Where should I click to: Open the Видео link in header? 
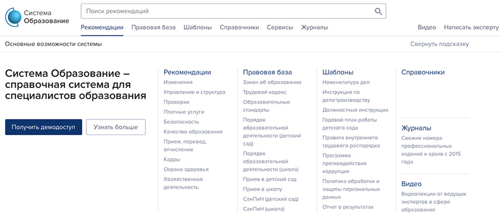point(427,27)
